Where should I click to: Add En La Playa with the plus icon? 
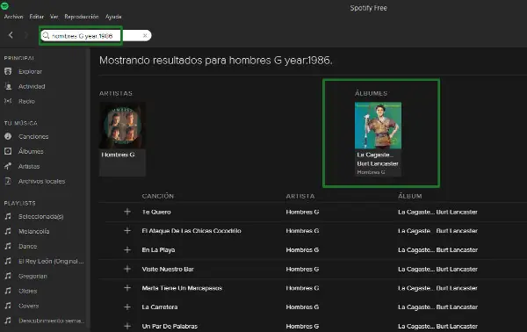[x=127, y=249]
